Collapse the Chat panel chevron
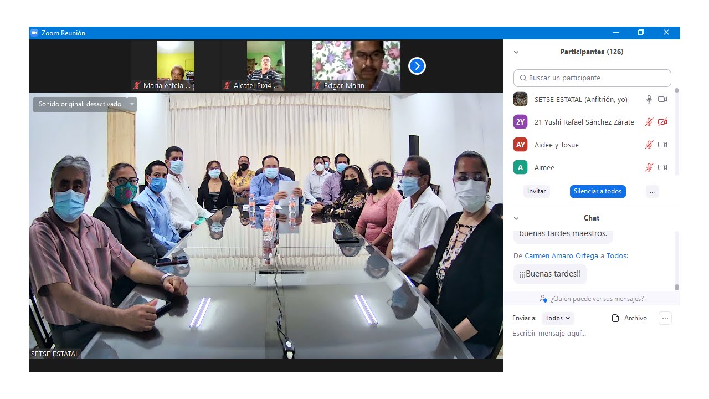This screenshot has width=709, height=399. tap(516, 218)
